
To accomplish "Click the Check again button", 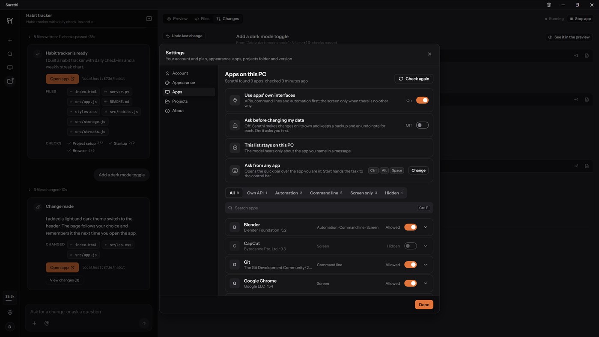I will (x=414, y=79).
